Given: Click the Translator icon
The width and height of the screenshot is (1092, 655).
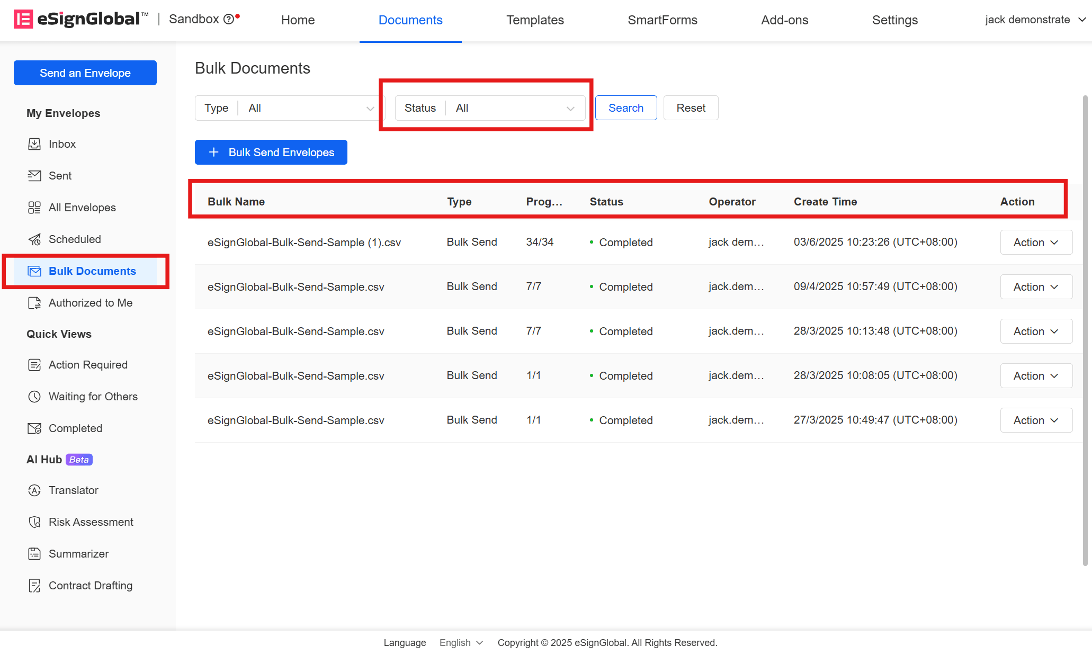Looking at the screenshot, I should (34, 490).
